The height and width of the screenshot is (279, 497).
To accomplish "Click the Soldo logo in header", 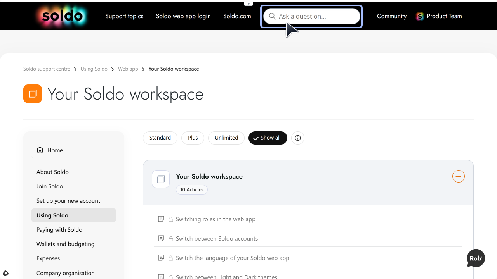I will (63, 16).
